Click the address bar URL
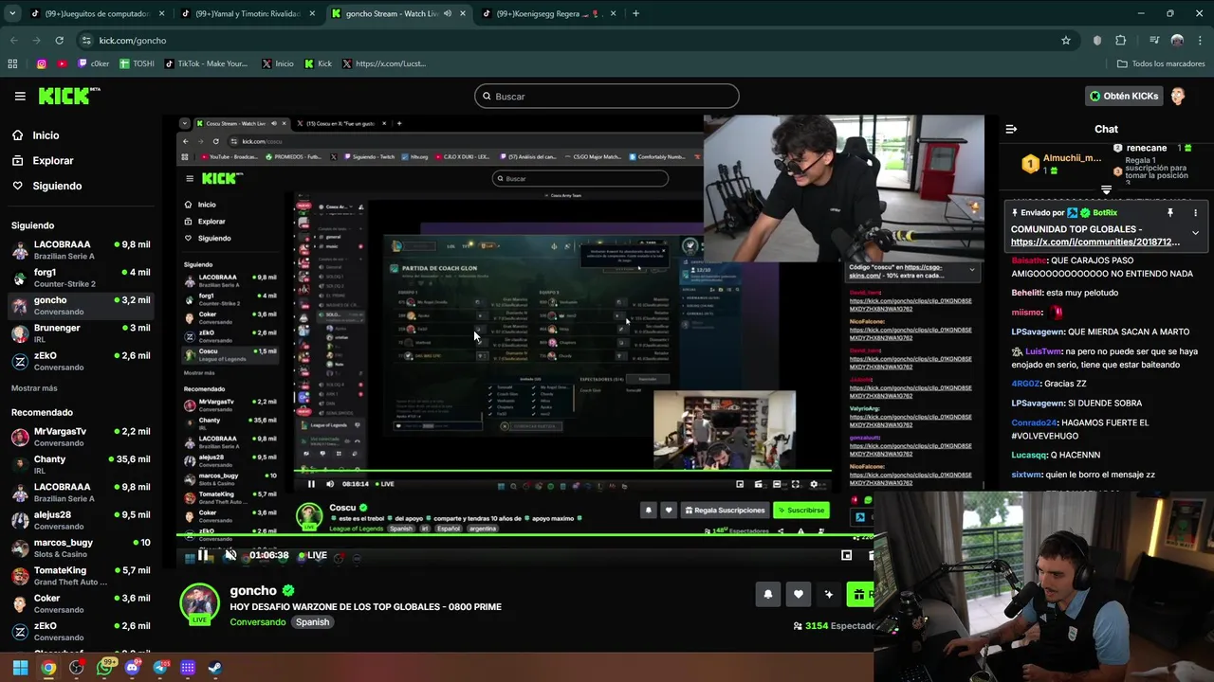Image resolution: width=1214 pixels, height=682 pixels. 133,41
